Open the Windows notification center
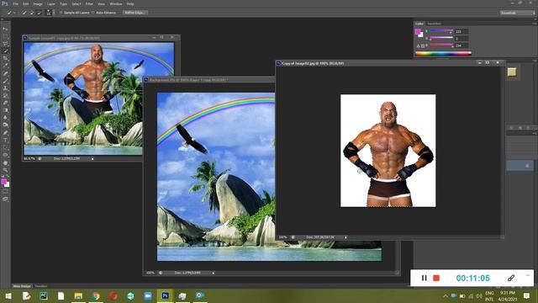Viewport: 538px width, 303px height. click(x=527, y=295)
